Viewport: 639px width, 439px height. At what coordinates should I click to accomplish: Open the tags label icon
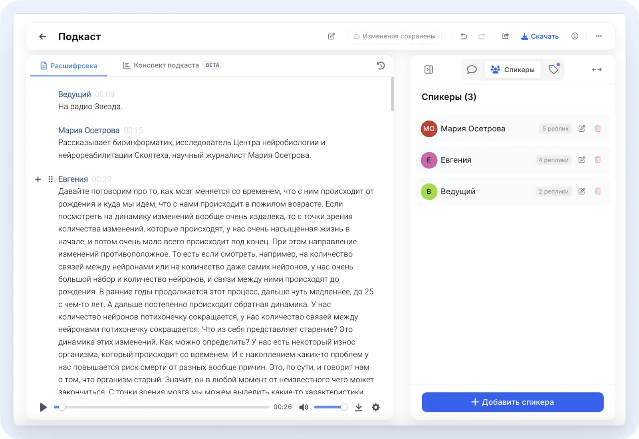point(554,69)
